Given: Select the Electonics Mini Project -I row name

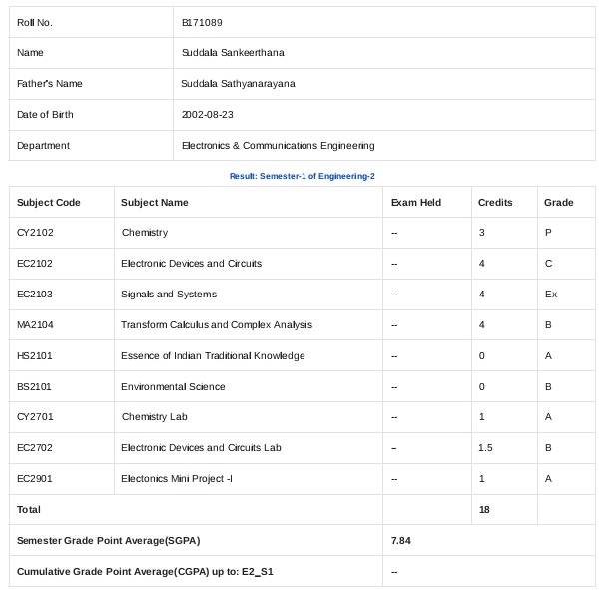Looking at the screenshot, I should (177, 479).
